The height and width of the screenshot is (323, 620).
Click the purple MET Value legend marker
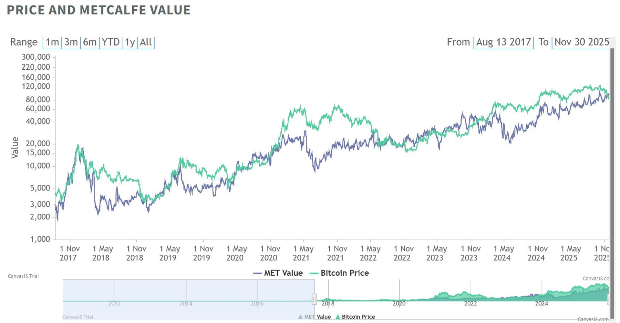click(257, 273)
